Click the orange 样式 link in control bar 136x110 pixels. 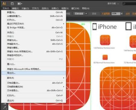tap(128, 14)
